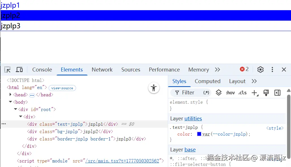The image size is (291, 167).
Task: Toggle computed styles sidebar icon
Action: [277, 93]
